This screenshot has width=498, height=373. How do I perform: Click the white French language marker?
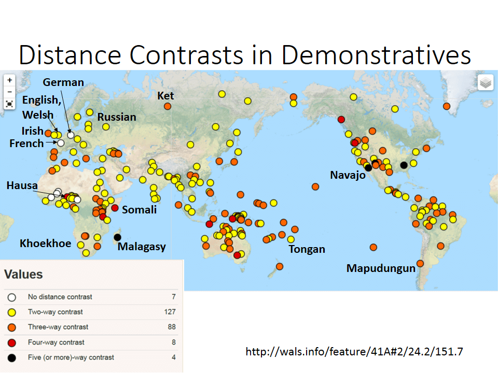tap(61, 143)
